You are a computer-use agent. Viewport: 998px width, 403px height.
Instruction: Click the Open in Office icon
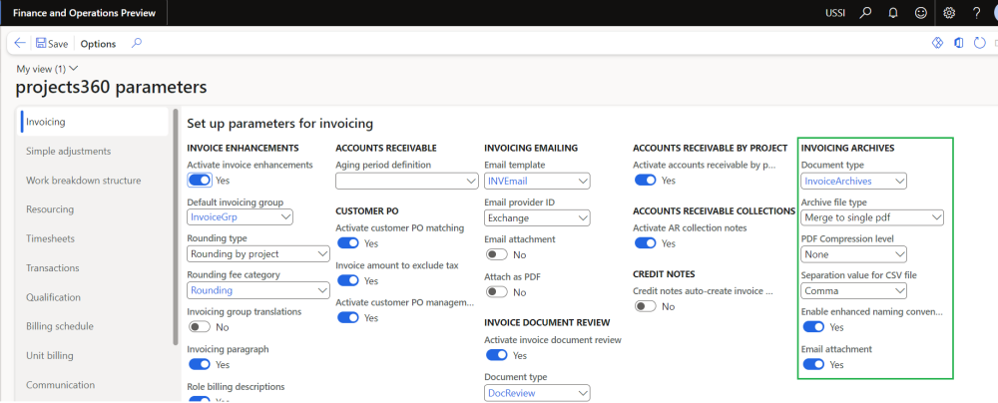[959, 44]
